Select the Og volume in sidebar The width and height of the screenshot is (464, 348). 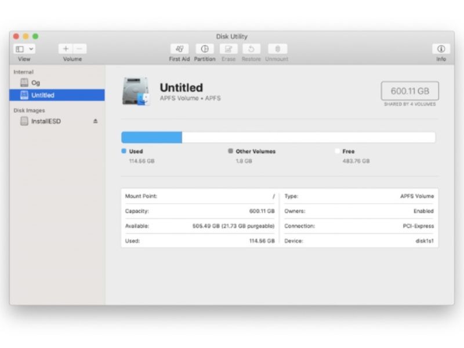click(57, 82)
